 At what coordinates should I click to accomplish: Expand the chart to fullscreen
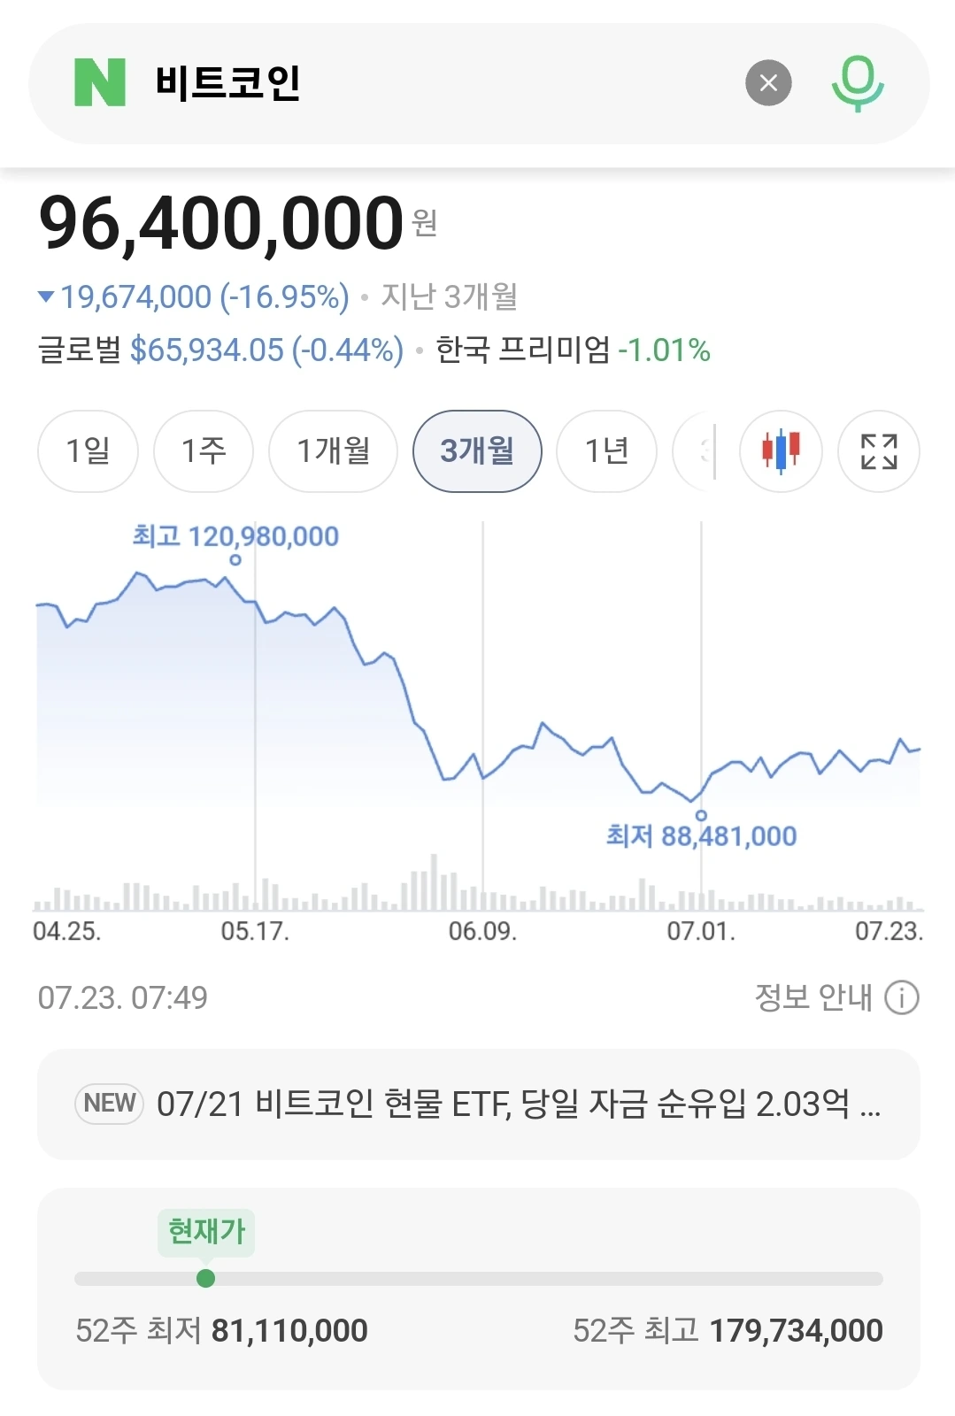coord(879,451)
